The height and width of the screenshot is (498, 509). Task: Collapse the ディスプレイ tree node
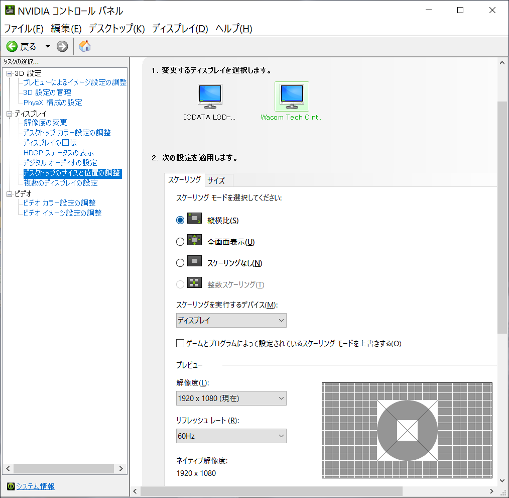pos(10,114)
